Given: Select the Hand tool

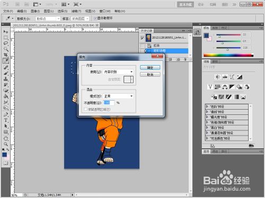Looking at the screenshot, I should (6, 139).
